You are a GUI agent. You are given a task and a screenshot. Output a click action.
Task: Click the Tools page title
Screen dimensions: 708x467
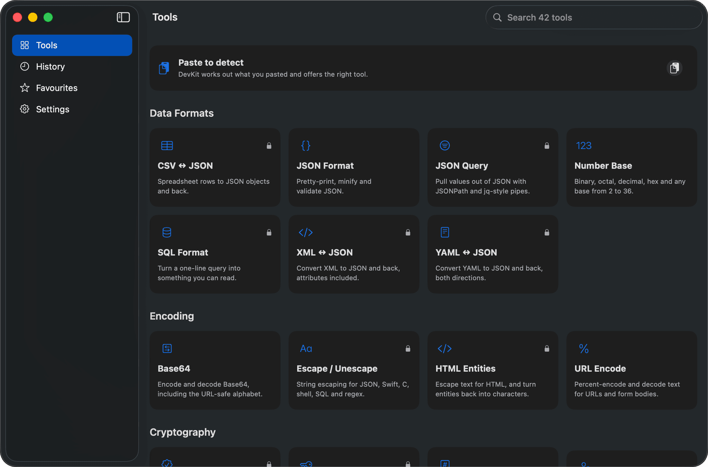(x=165, y=17)
